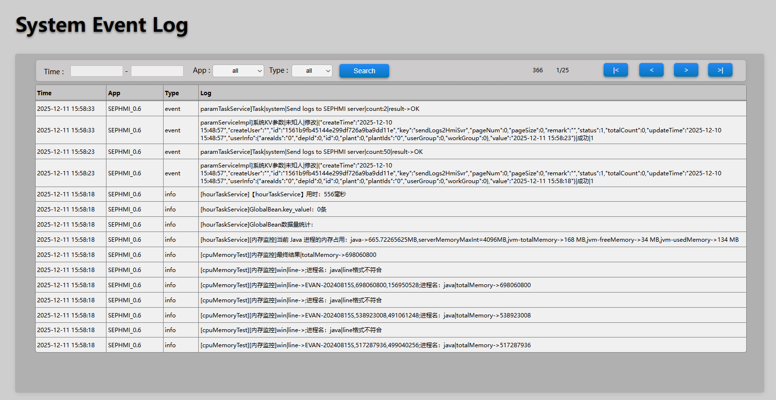Click the Search button
The image size is (776, 400).
coord(364,71)
